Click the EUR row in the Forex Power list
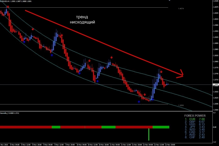The image size is (219, 146). (195, 119)
